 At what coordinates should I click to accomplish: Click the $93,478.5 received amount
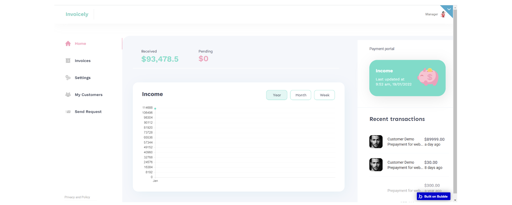160,59
